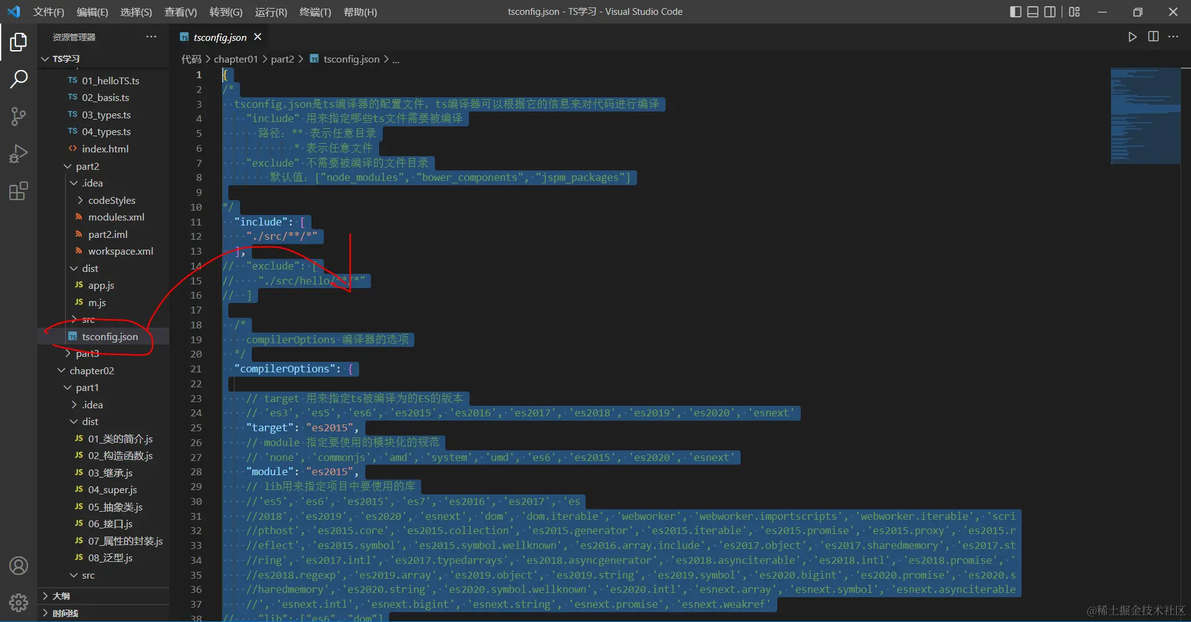Collapse the part1 folder under chapter02

tap(87, 388)
